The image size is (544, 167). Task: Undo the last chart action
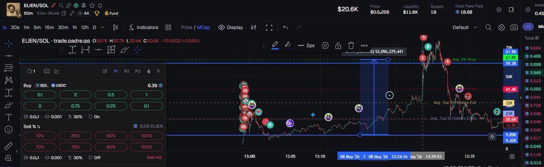(286, 27)
